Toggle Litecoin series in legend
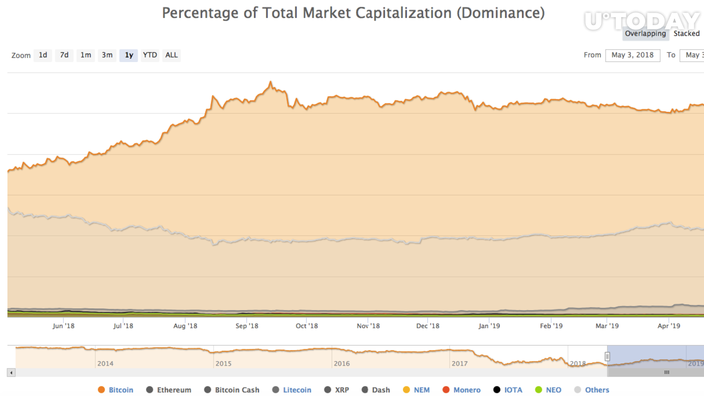Image resolution: width=704 pixels, height=396 pixels. coord(292,390)
